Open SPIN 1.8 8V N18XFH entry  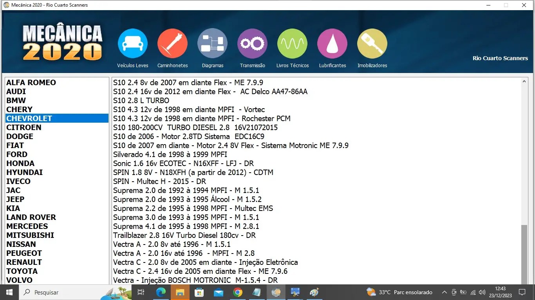[x=193, y=172]
